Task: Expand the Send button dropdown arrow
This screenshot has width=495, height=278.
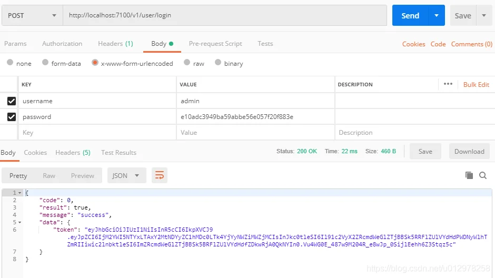Action: (x=437, y=16)
